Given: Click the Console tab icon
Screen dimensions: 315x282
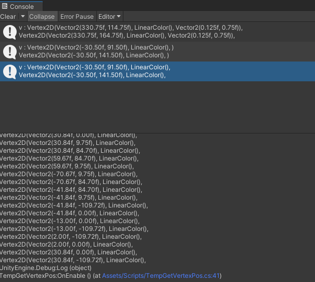Looking at the screenshot, I should [5, 7].
